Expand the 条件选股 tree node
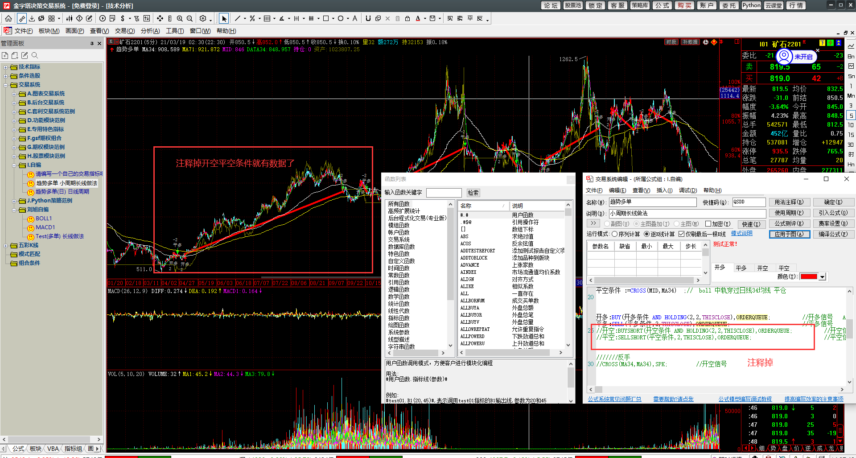 6,76
